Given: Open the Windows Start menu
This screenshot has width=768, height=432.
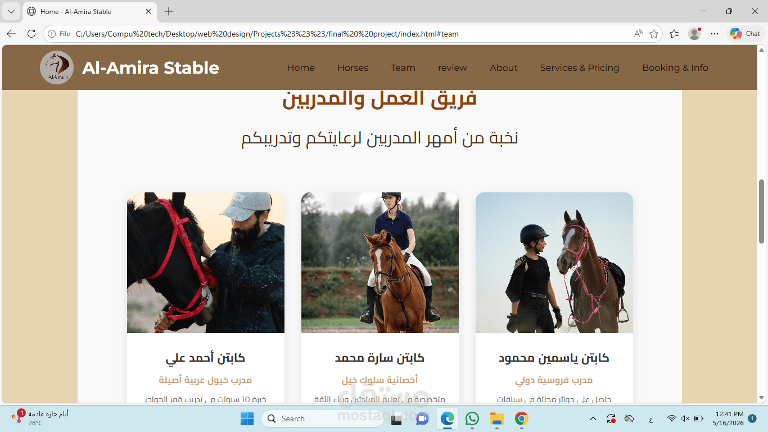Looking at the screenshot, I should [247, 418].
